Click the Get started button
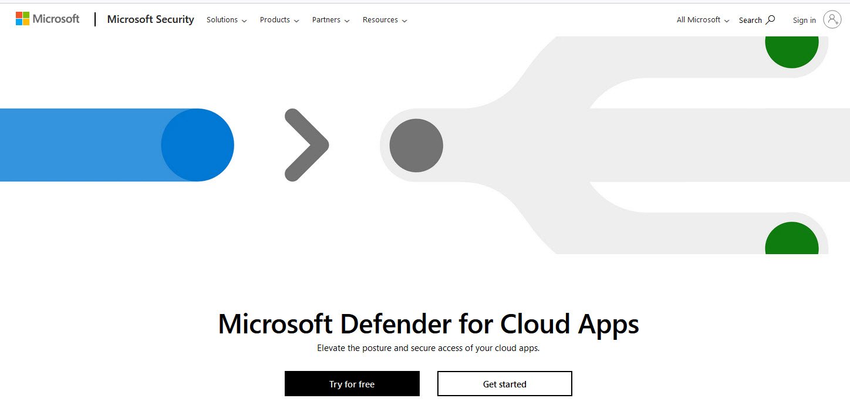Viewport: 850px width, 405px height. click(505, 384)
